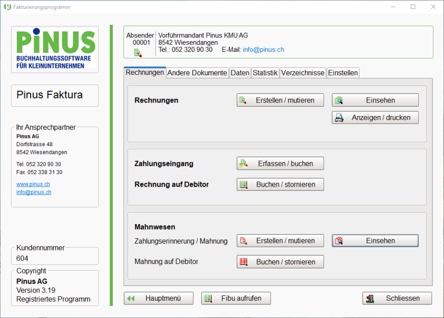Click Buchen / stornieren for Rechnung auf Debitor
The height and width of the screenshot is (318, 444).
[x=280, y=184]
